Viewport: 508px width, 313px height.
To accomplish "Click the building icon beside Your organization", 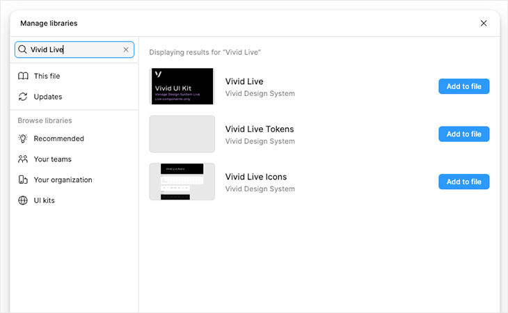I will 23,179.
